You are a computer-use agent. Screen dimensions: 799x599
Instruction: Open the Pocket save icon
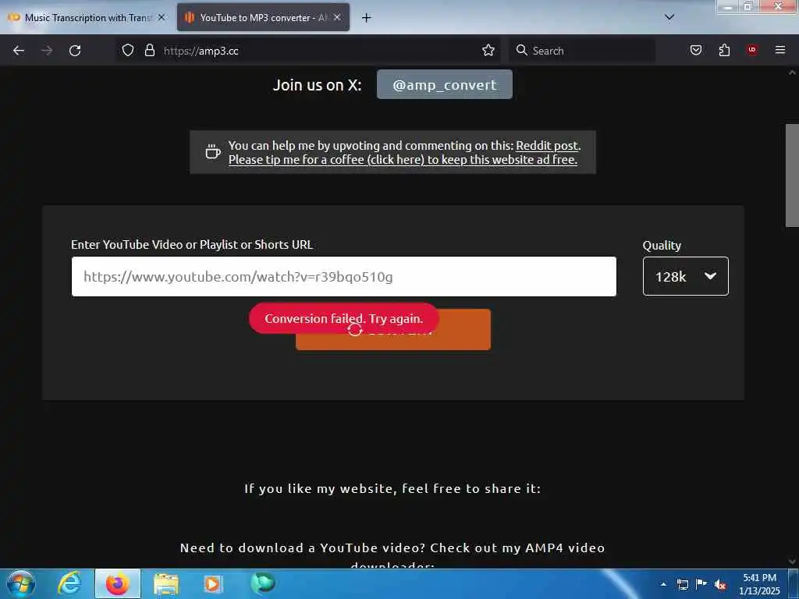(696, 51)
